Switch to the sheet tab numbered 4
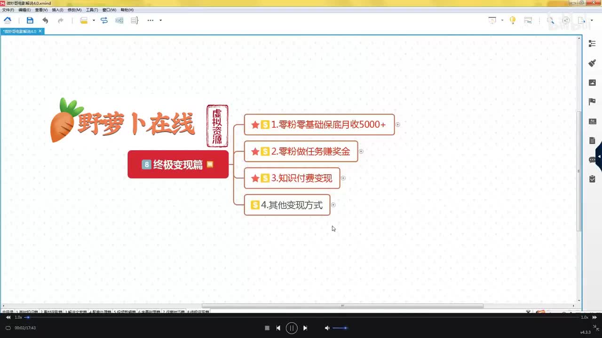This screenshot has width=602, height=338. (100, 312)
